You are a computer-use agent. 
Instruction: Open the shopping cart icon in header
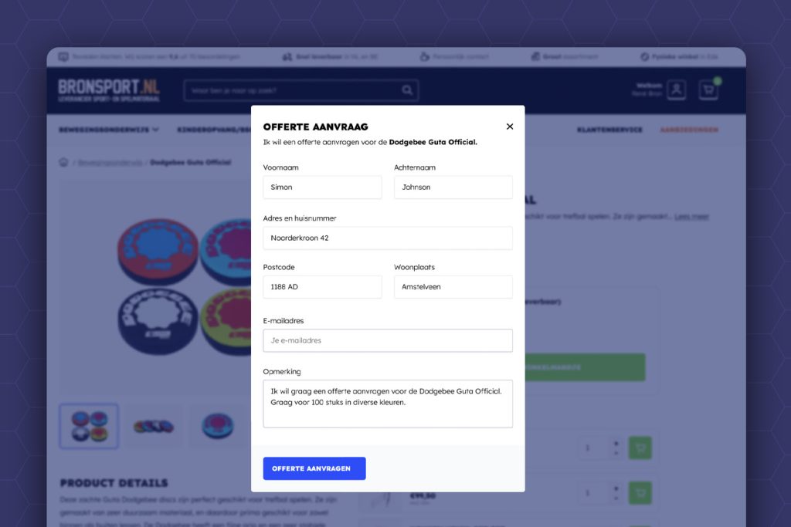[x=708, y=90]
